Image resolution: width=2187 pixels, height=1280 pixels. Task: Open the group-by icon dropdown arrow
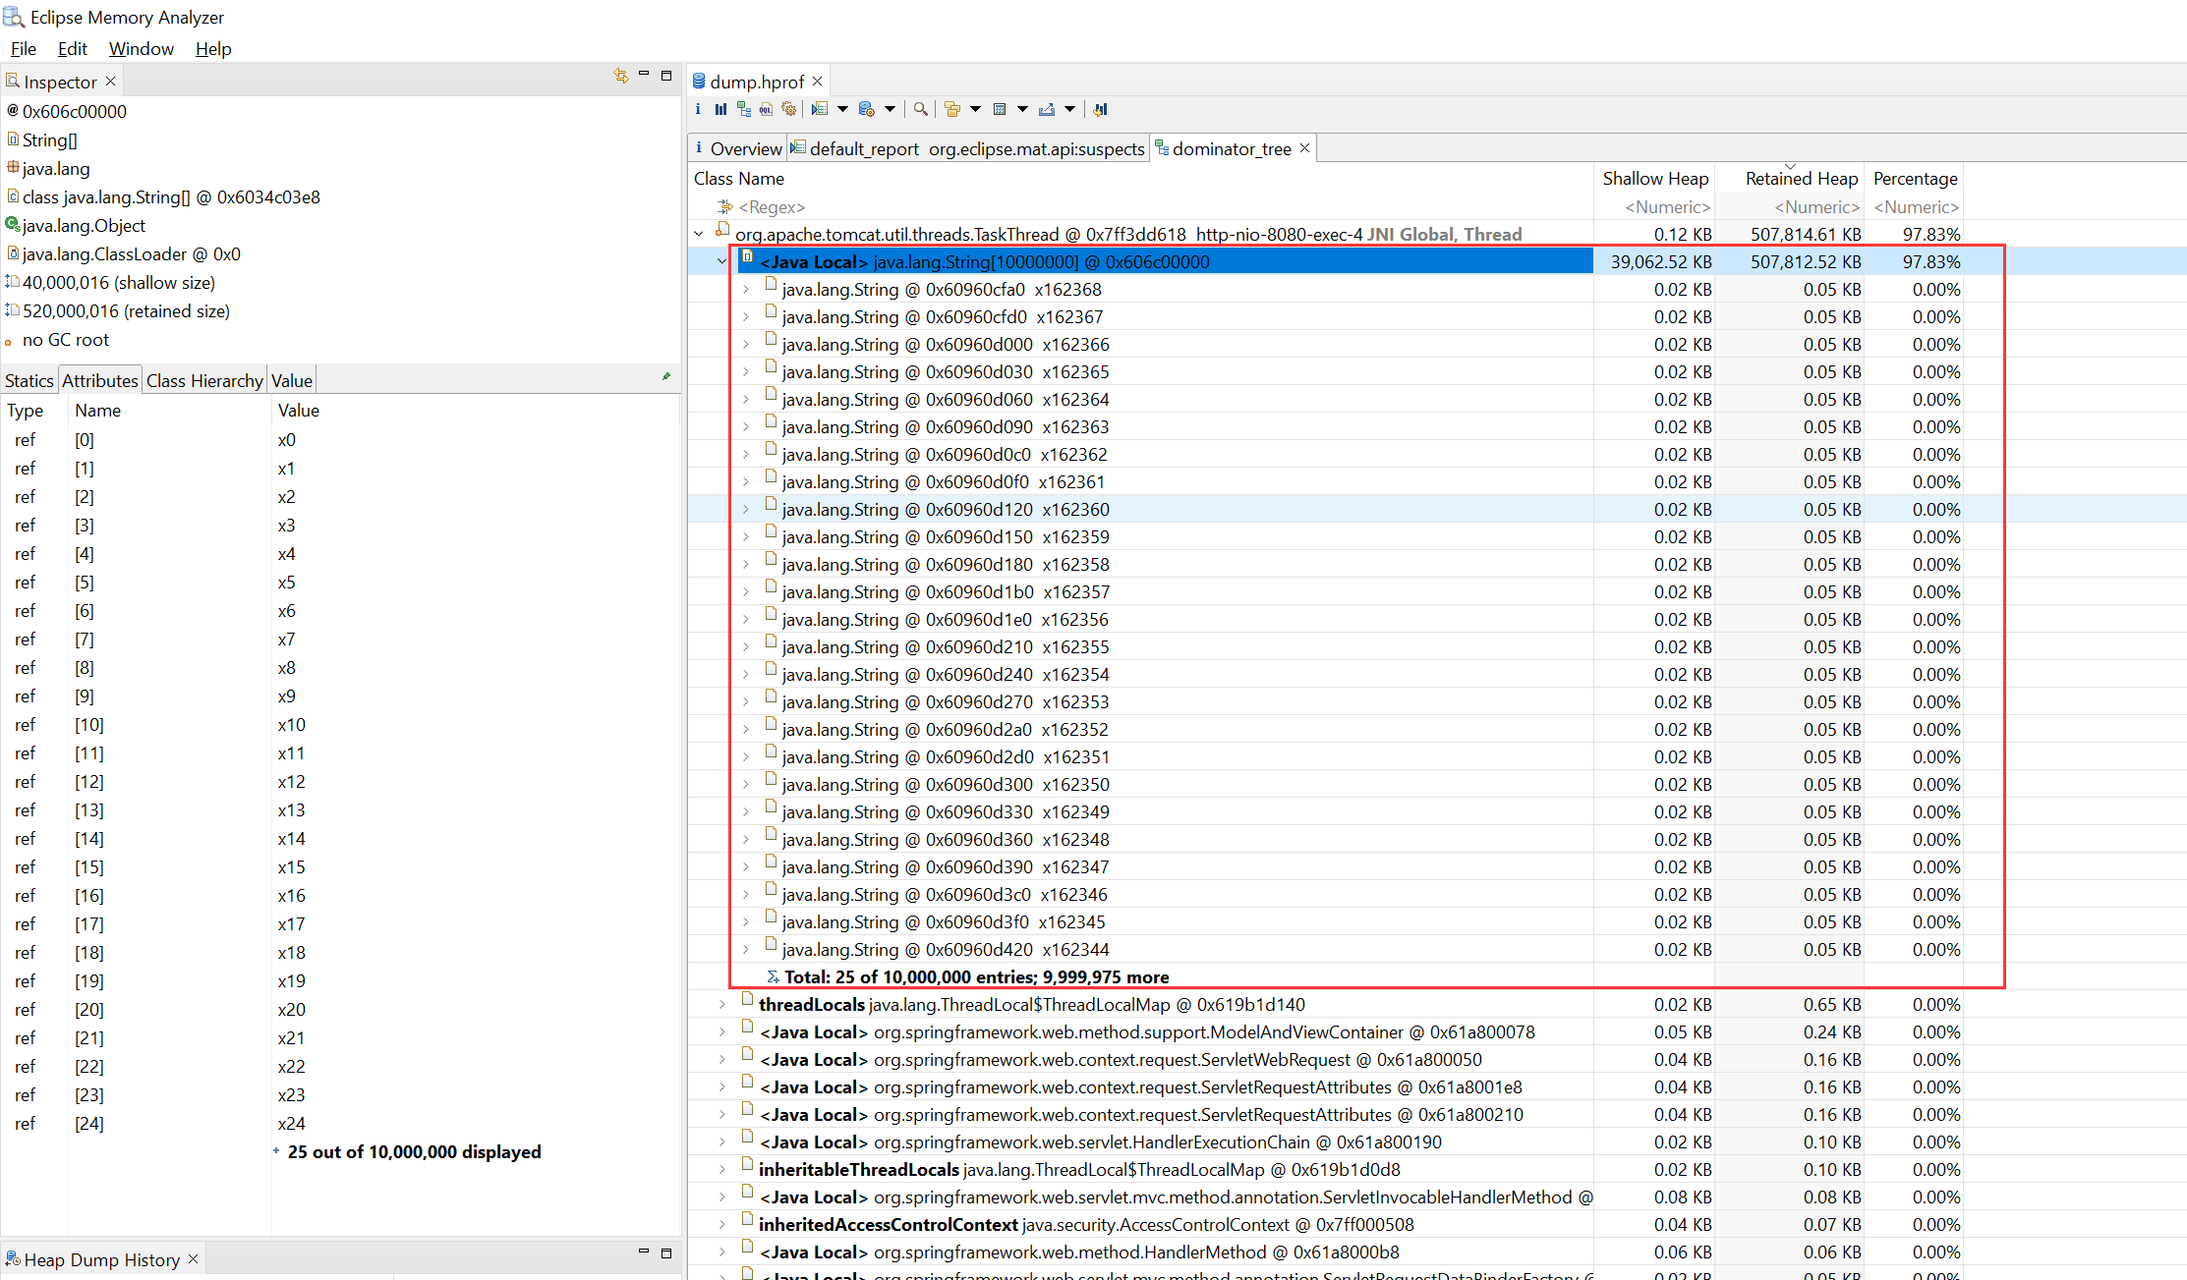pos(975,110)
